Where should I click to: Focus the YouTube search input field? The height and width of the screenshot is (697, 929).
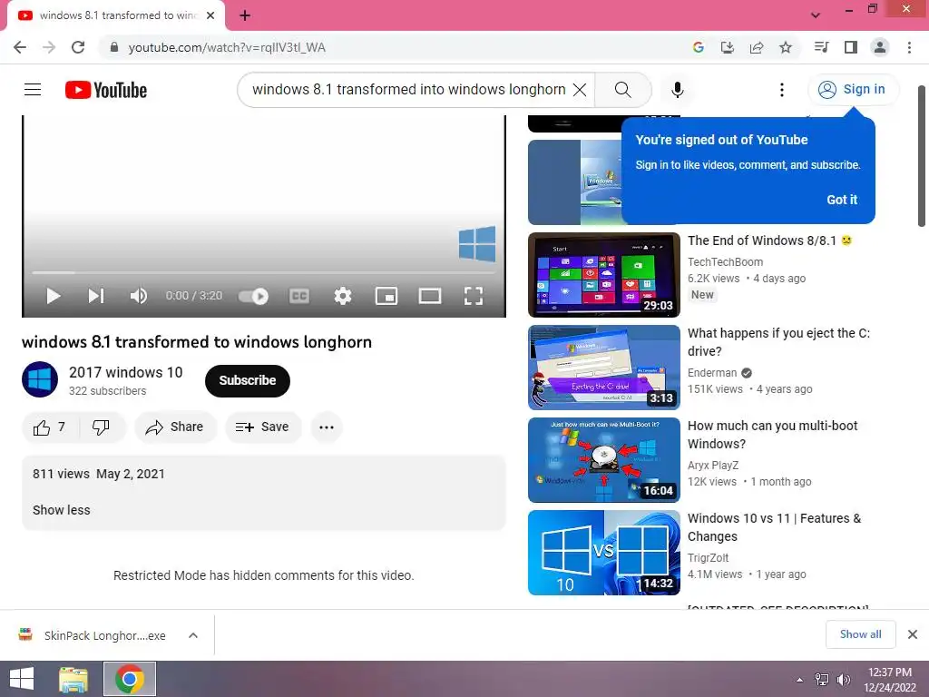409,90
